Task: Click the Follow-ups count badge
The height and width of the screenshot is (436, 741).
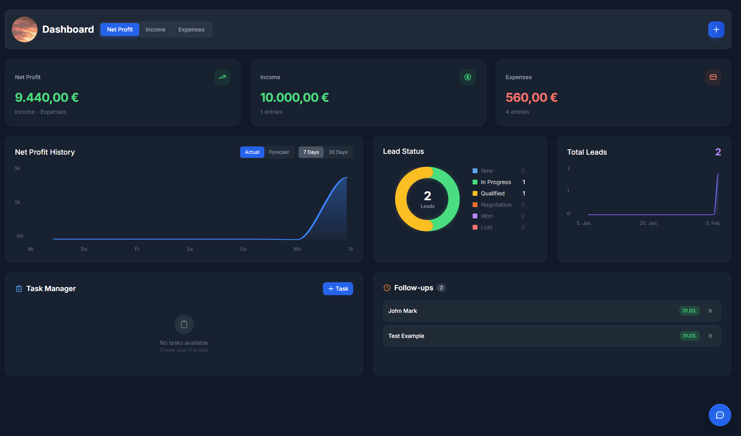Action: (441, 288)
